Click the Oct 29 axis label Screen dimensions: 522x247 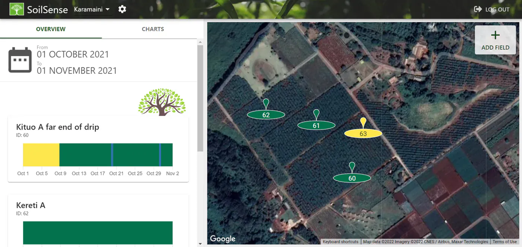(154, 174)
